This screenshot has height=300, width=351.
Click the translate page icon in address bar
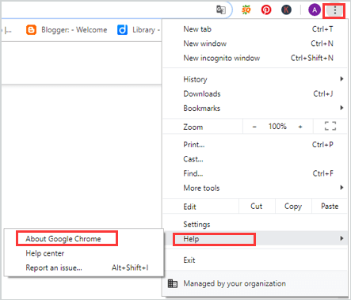221,10
